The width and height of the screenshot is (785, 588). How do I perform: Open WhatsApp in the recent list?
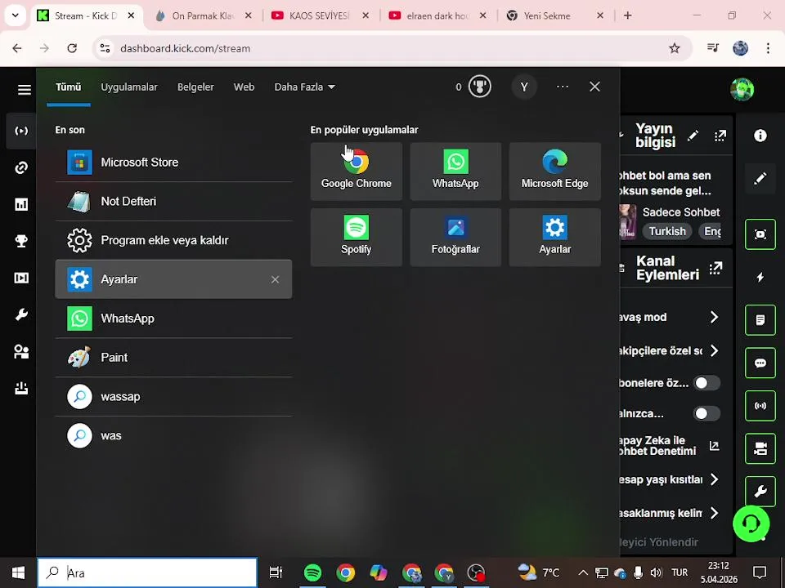pyautogui.click(x=173, y=318)
